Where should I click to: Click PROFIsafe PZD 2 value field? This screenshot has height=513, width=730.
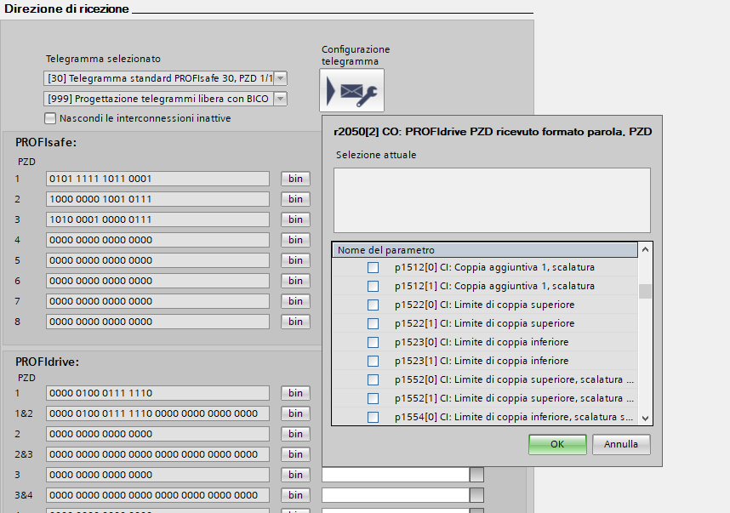[157, 199]
